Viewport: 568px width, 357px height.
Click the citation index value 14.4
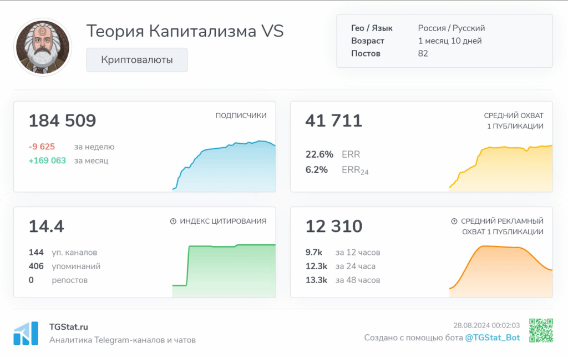click(46, 226)
